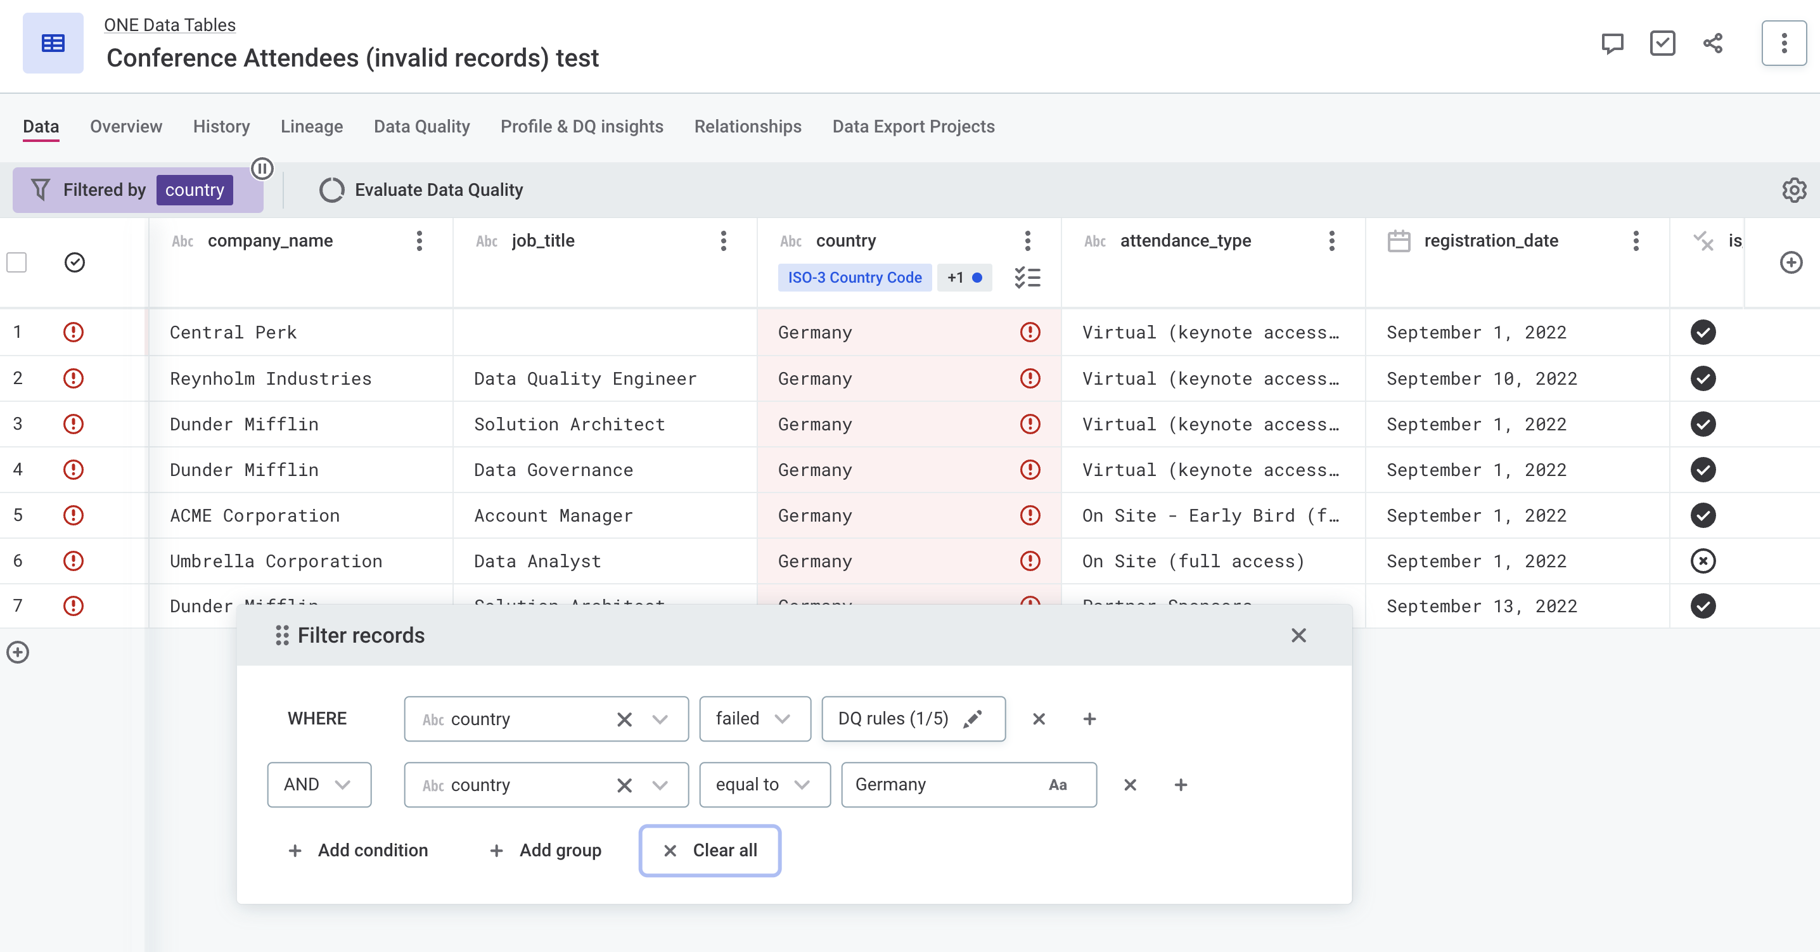
Task: Open DQ rules checklist icon on country column
Action: tap(1027, 277)
